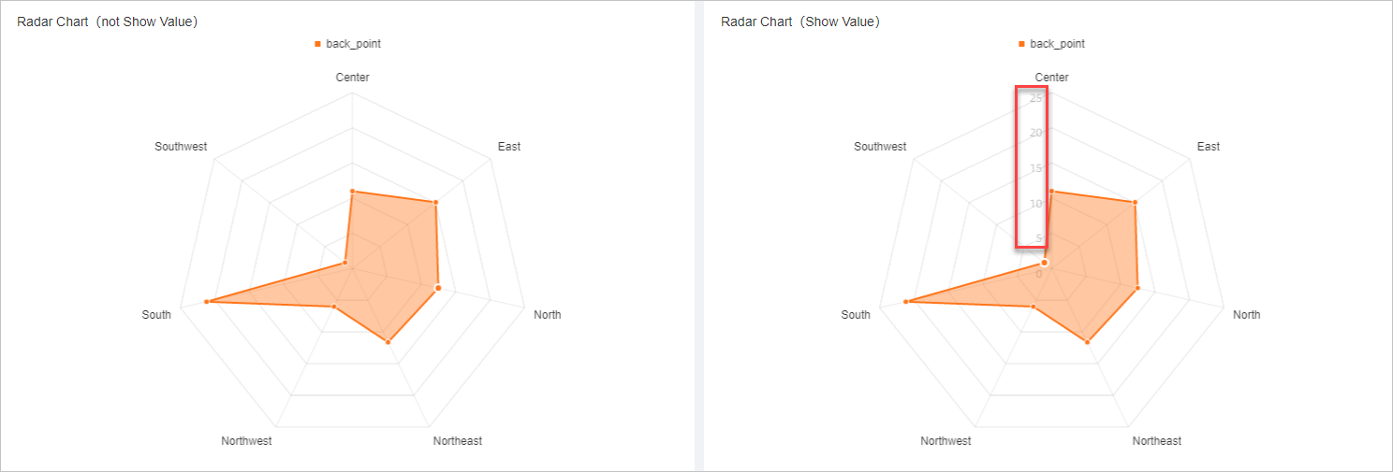Image resolution: width=1393 pixels, height=472 pixels.
Task: Click East data point in right chart
Action: [1135, 203]
